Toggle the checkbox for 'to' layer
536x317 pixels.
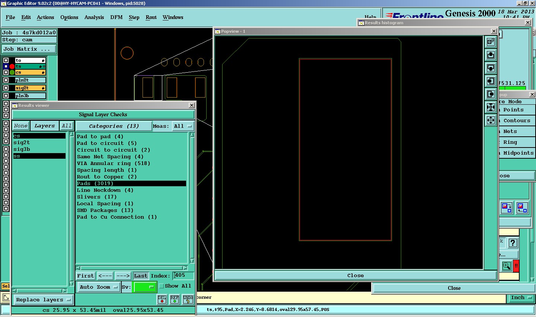6,60
